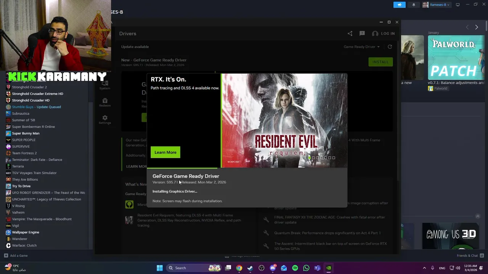This screenshot has width=488, height=274.
Task: Go to previous featured item arrow in Steam
Action: pyautogui.click(x=467, y=27)
